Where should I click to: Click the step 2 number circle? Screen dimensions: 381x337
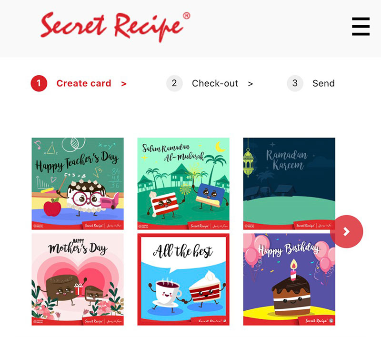click(174, 83)
